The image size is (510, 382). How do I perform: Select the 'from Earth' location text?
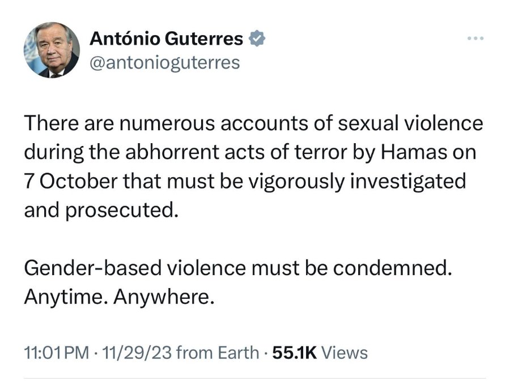click(x=217, y=353)
